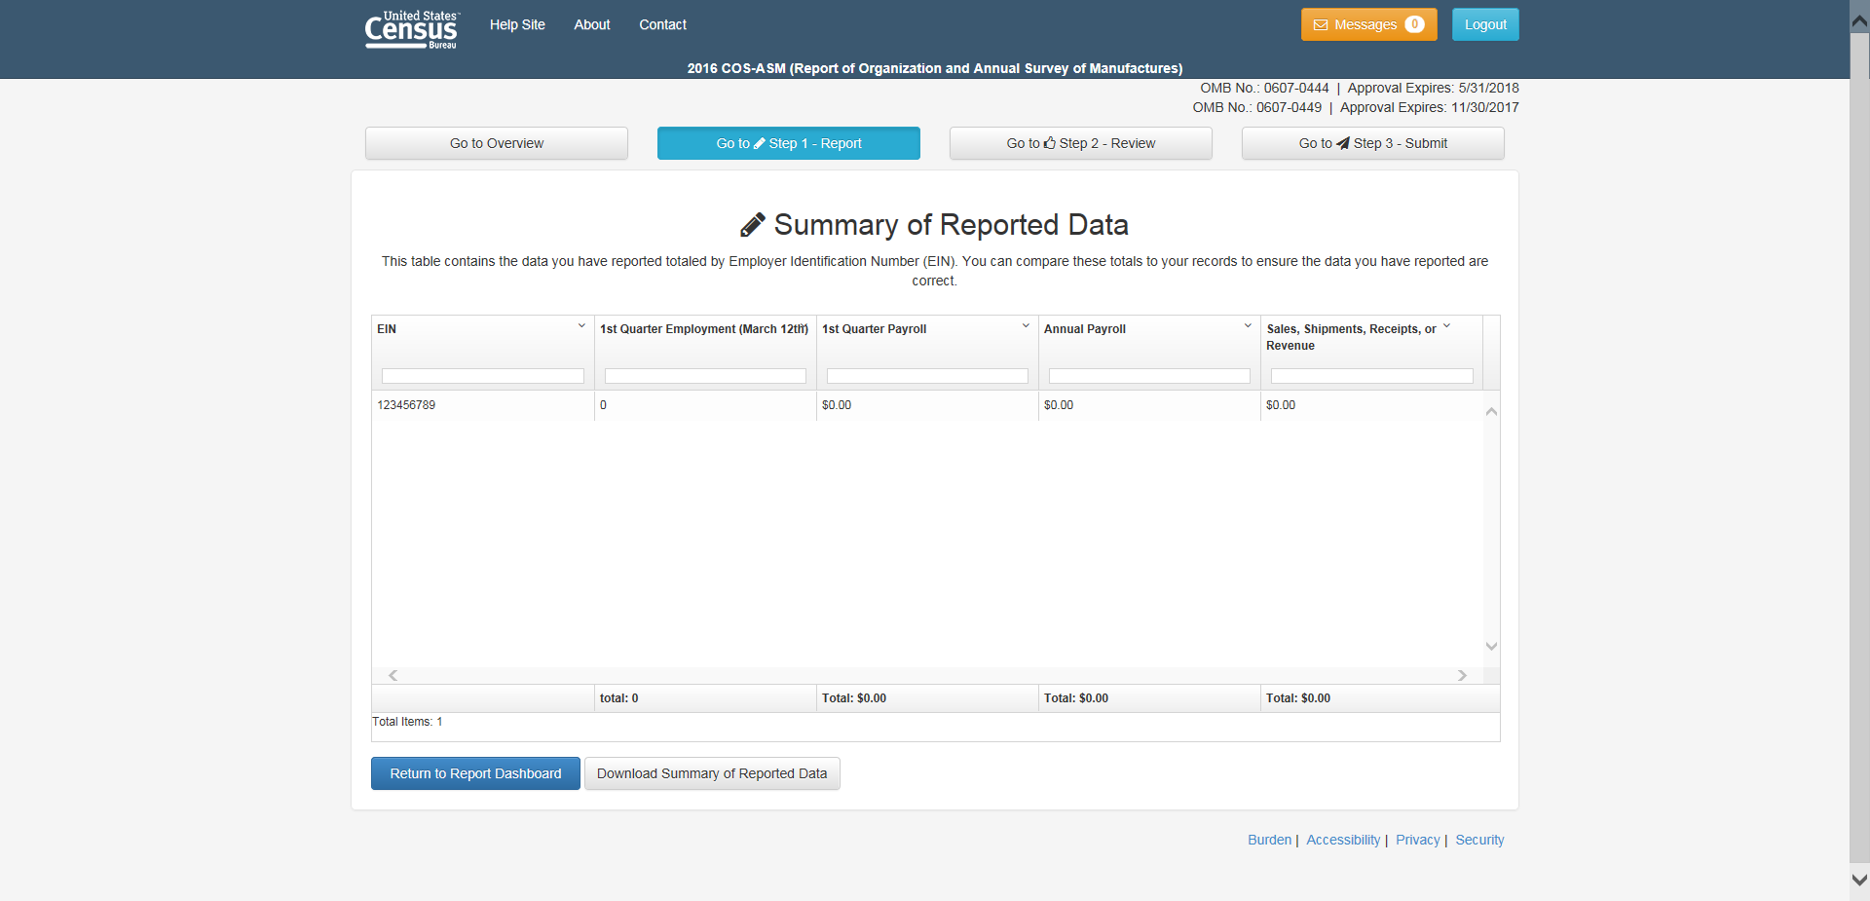Open the About menu item
The width and height of the screenshot is (1870, 901).
[x=591, y=24]
